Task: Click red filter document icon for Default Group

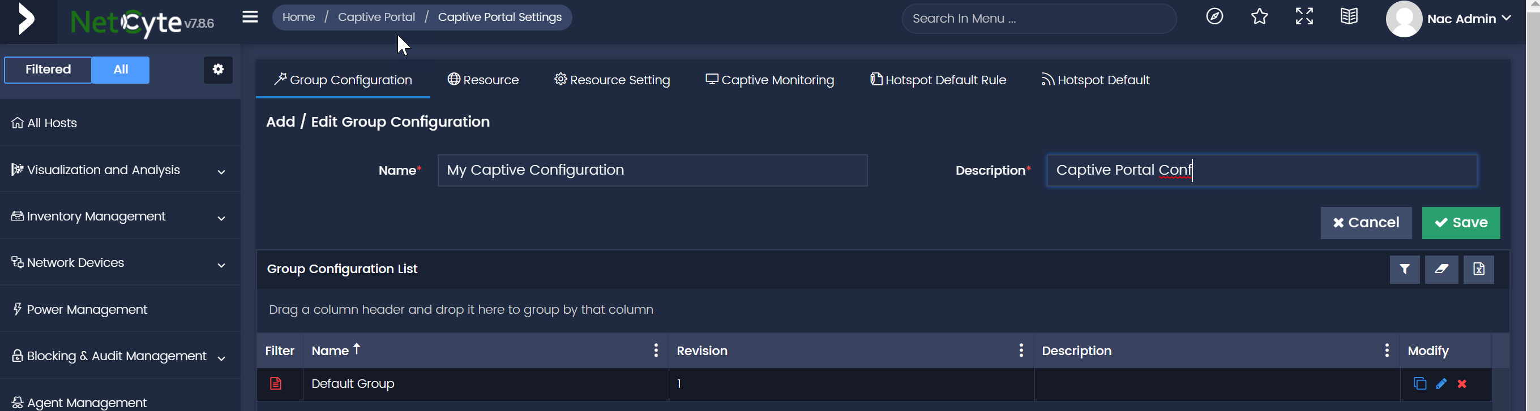Action: coord(276,383)
